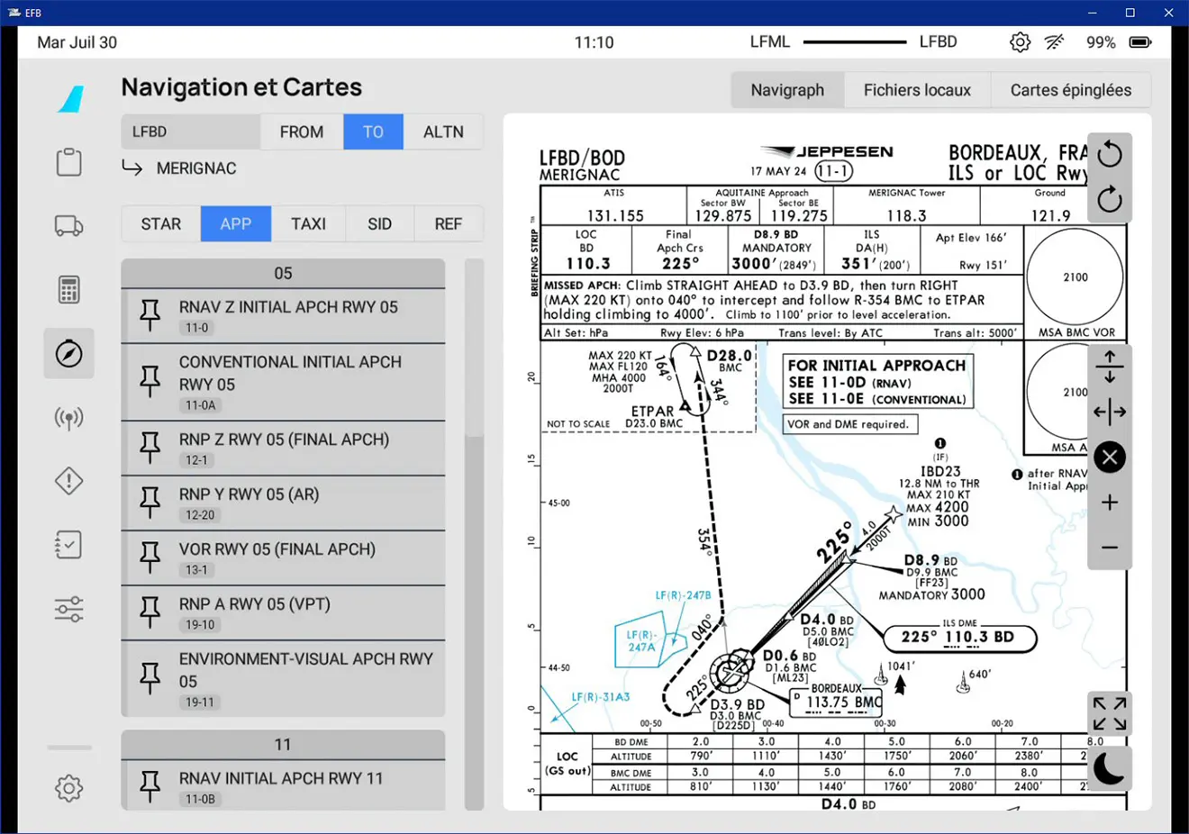Click the X circle chart tool button
The width and height of the screenshot is (1189, 834).
[x=1110, y=458]
